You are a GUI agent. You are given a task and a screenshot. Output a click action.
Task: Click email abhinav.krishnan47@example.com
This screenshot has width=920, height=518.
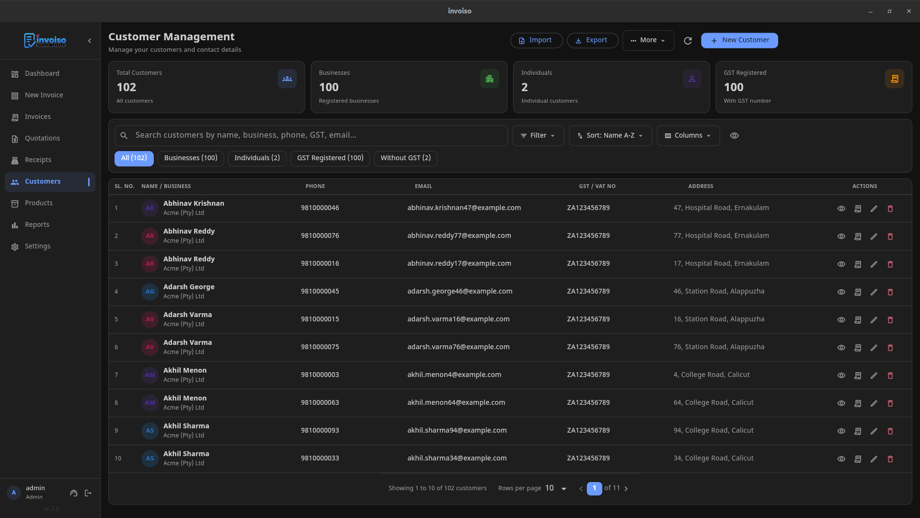[464, 208]
